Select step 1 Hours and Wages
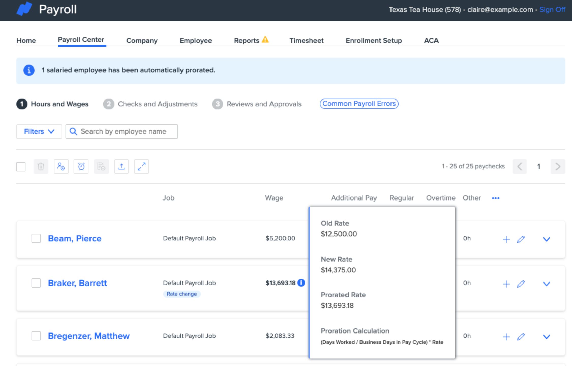 point(52,104)
